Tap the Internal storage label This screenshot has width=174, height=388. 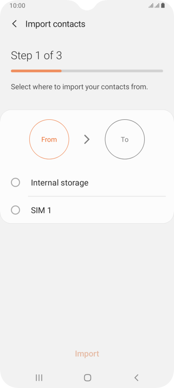tap(59, 183)
